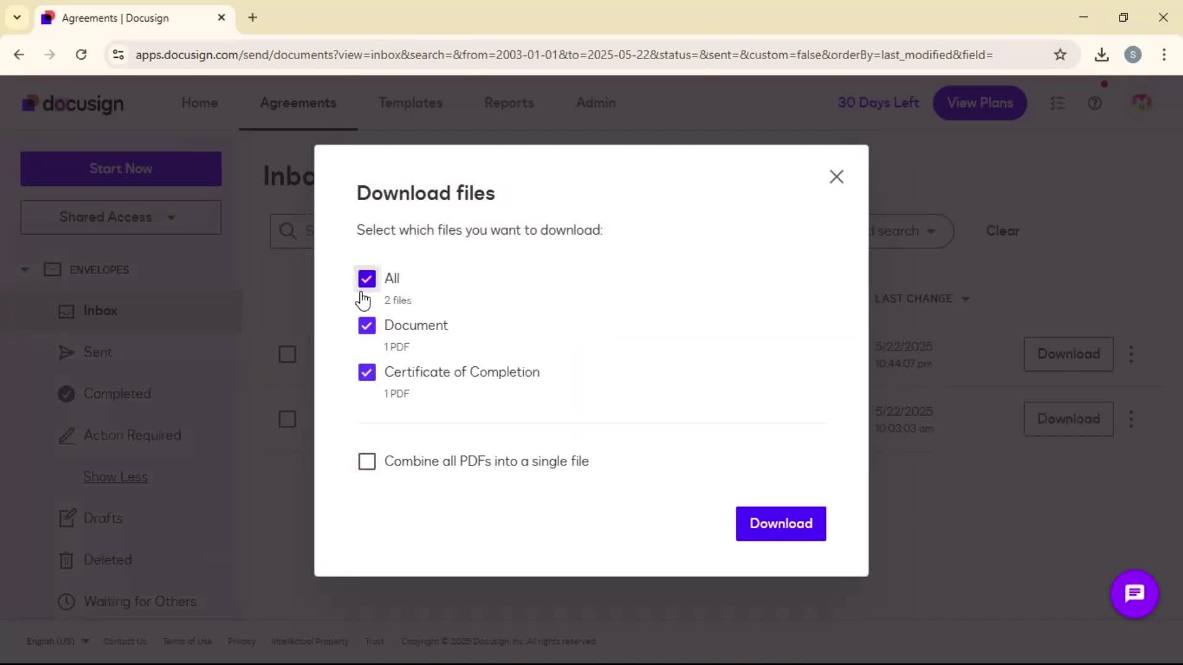The image size is (1183, 665).
Task: Open the Inbox folder
Action: pyautogui.click(x=100, y=311)
